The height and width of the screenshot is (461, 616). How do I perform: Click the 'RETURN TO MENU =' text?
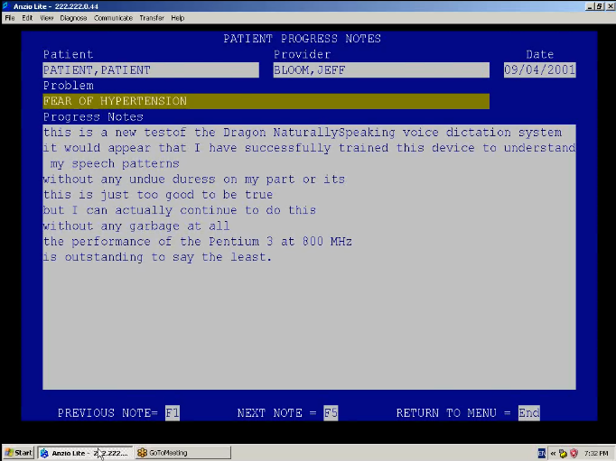453,413
